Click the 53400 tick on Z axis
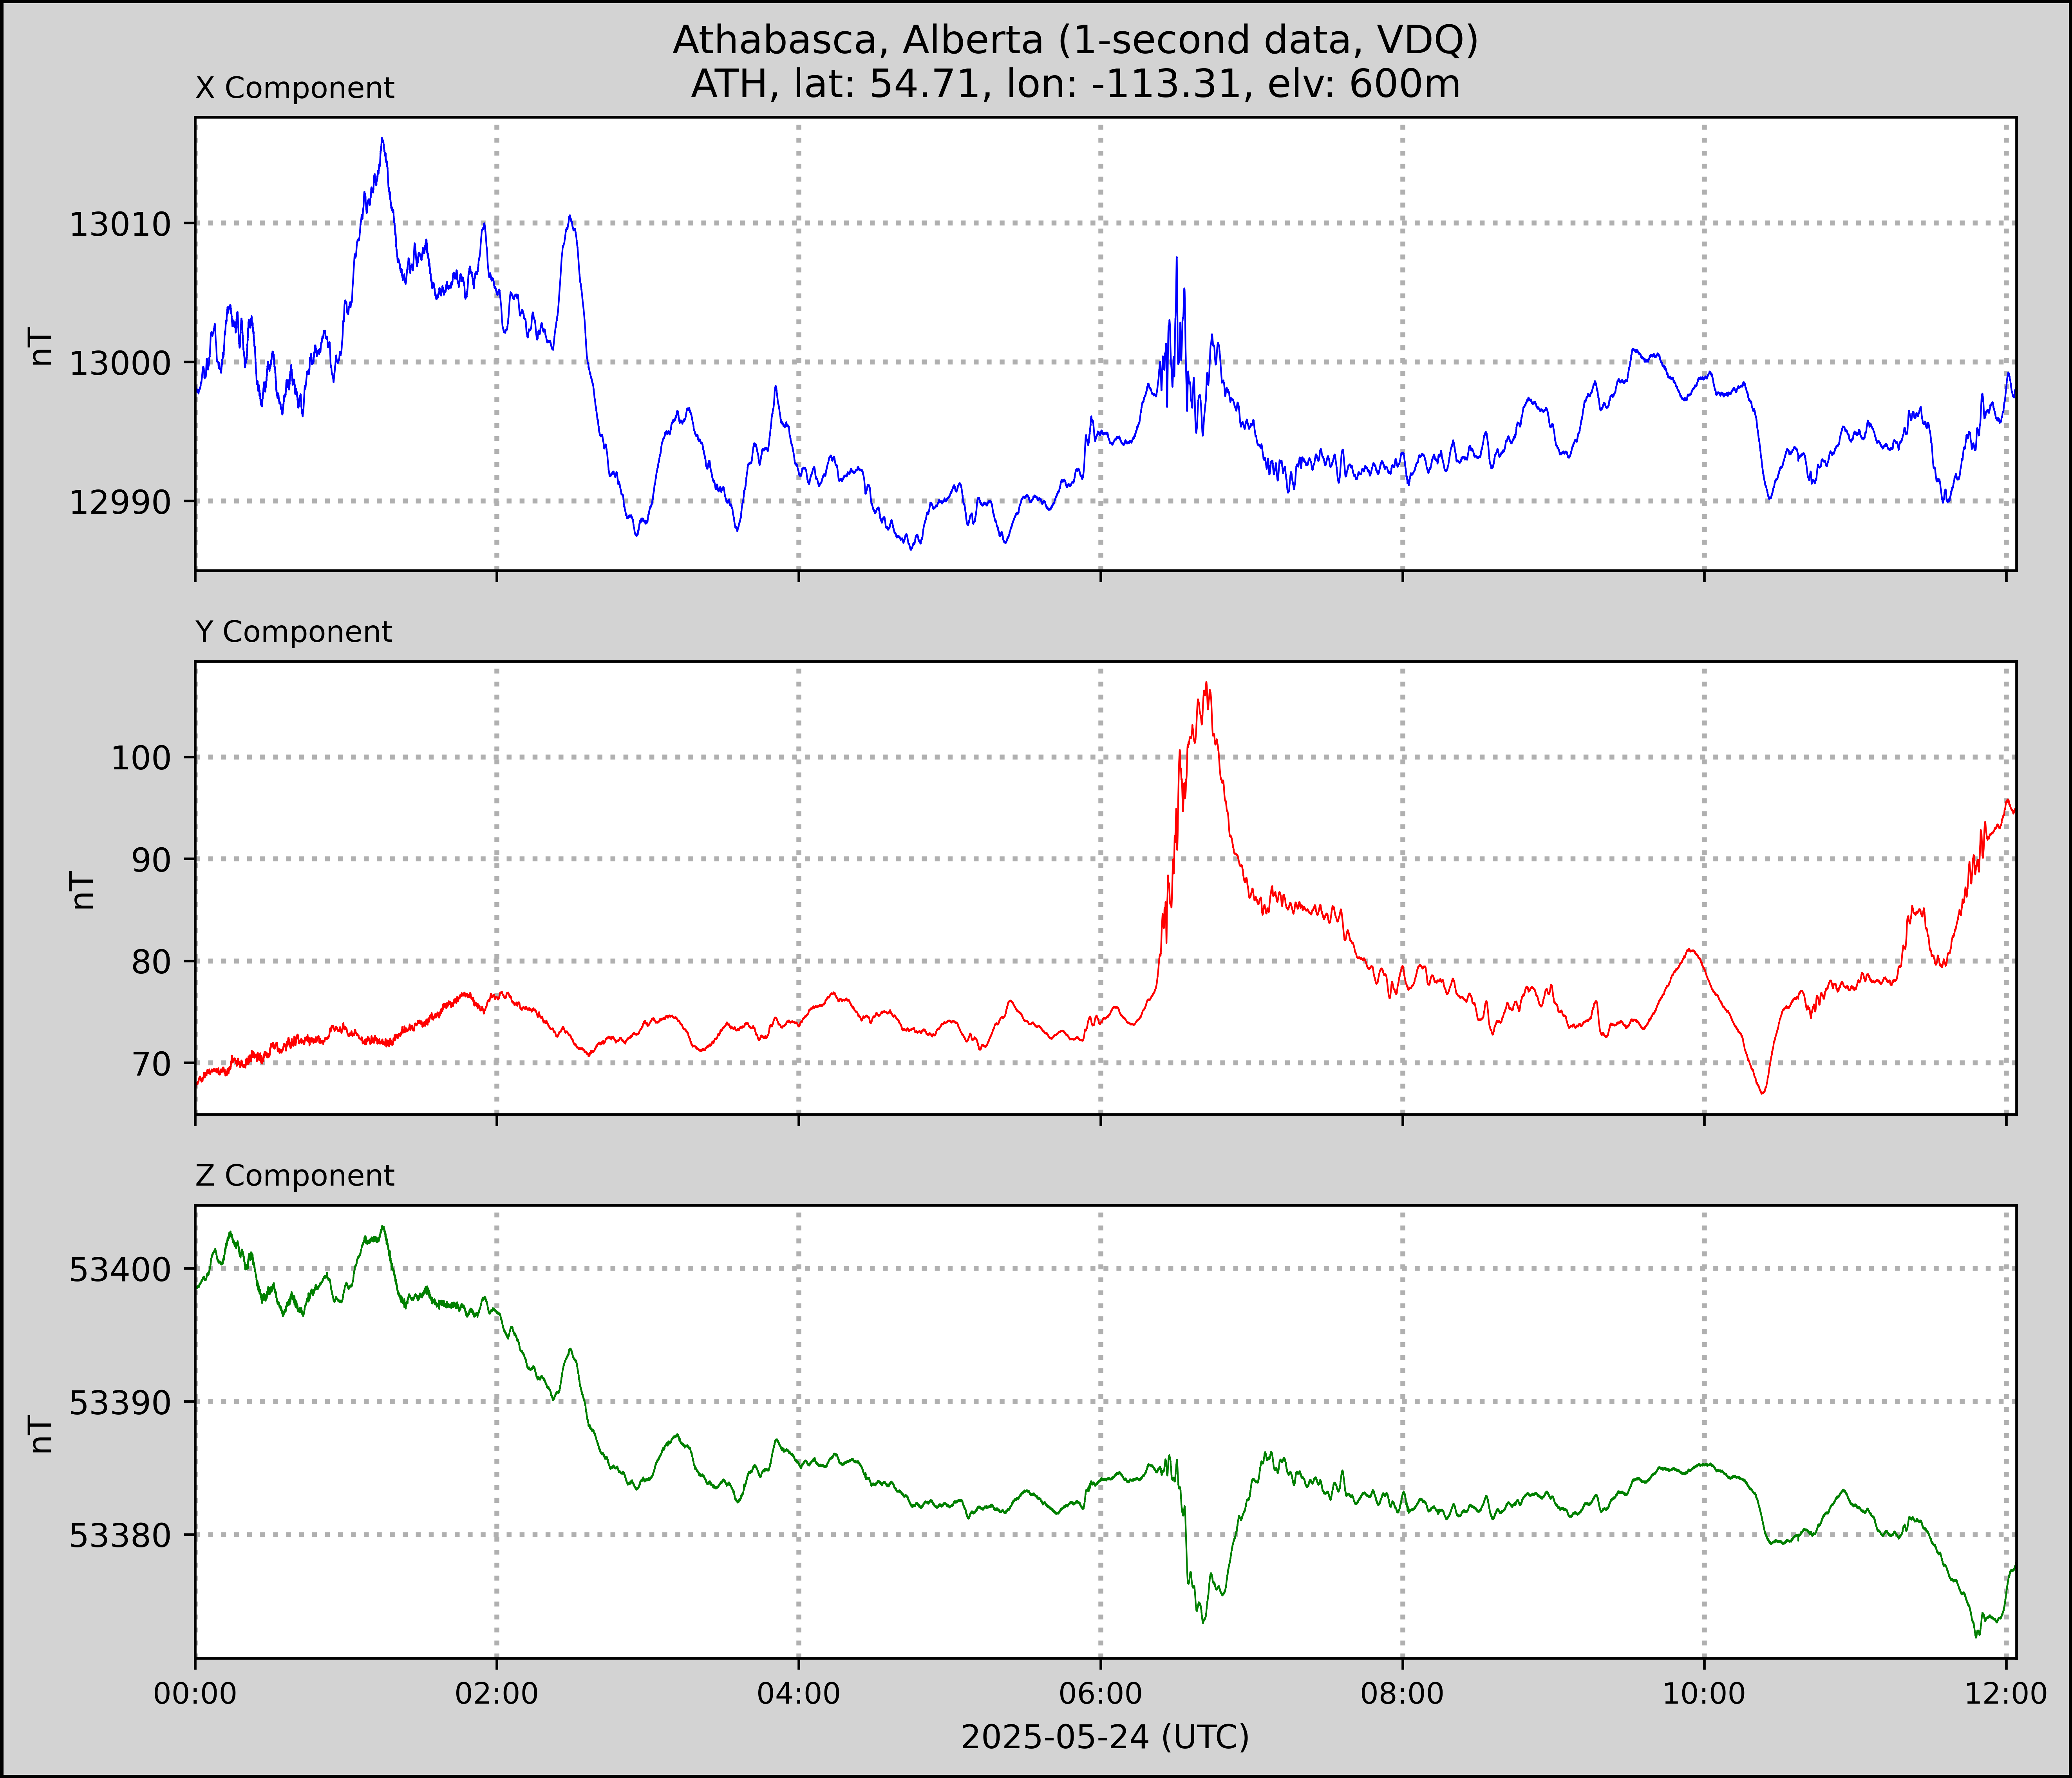 (120, 1269)
